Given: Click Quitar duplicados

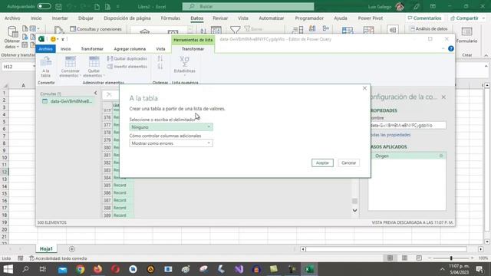Looking at the screenshot, I should click(127, 58).
